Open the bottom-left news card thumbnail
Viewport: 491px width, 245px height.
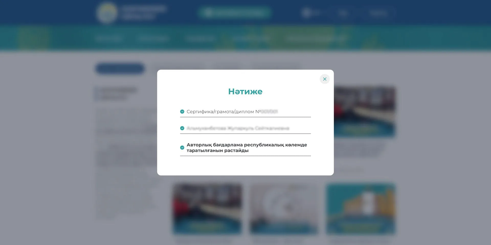207,209
